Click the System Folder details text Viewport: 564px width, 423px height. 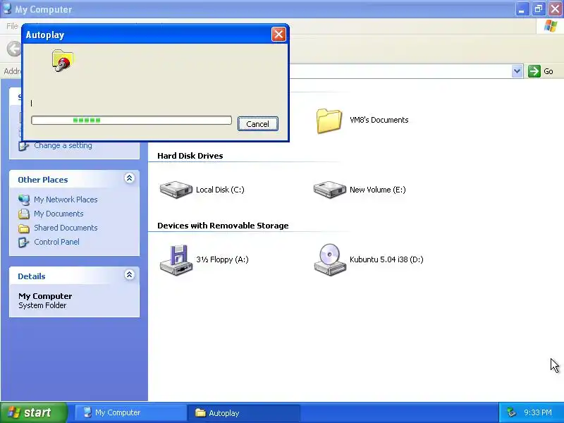[42, 305]
